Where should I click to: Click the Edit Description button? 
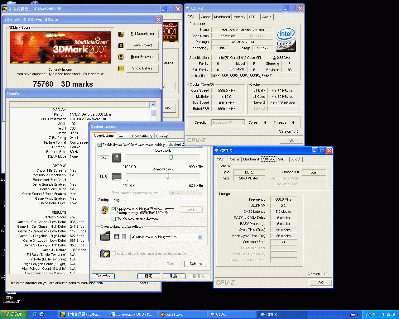click(142, 34)
